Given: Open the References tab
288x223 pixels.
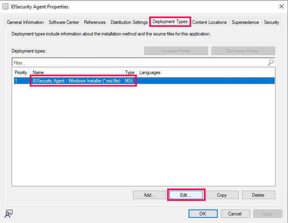Looking at the screenshot, I should [95, 22].
